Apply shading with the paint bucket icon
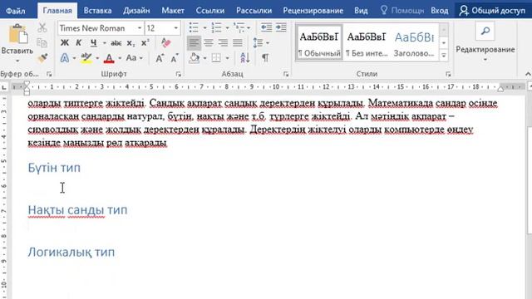Screen dimensions: 532x299 pos(195,58)
